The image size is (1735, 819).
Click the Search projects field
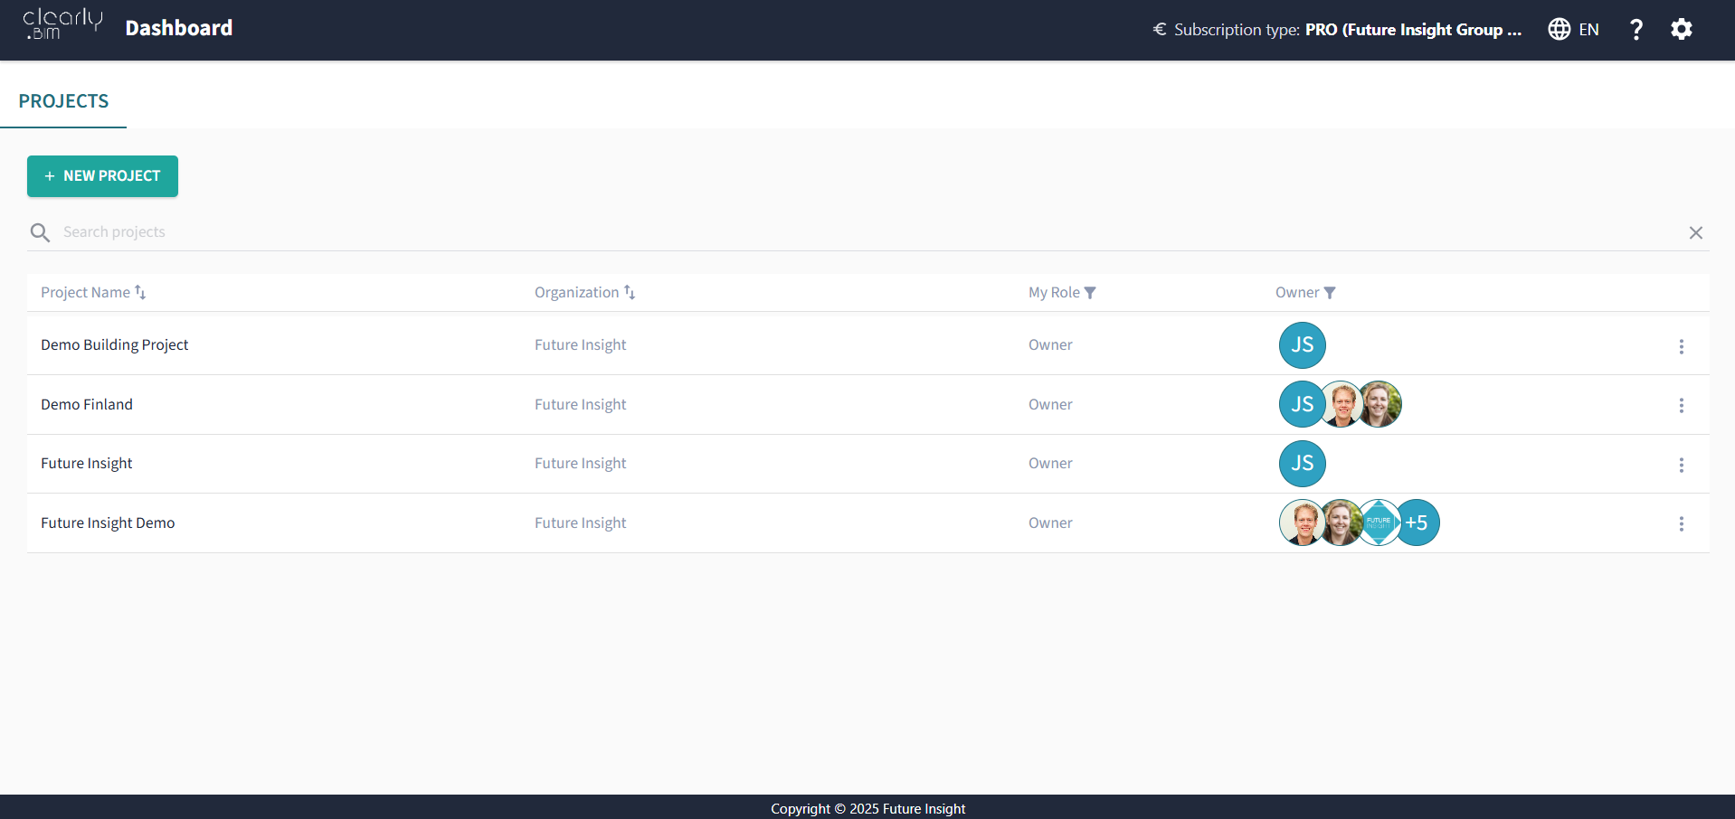click(x=868, y=232)
